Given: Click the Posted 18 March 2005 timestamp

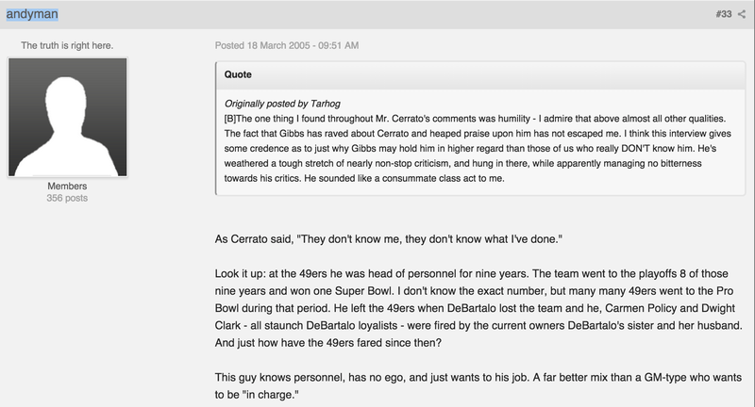Looking at the screenshot, I should [287, 45].
